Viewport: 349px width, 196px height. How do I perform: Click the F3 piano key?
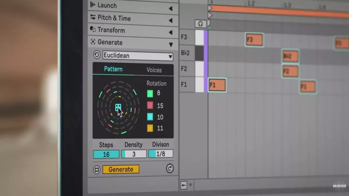point(199,37)
